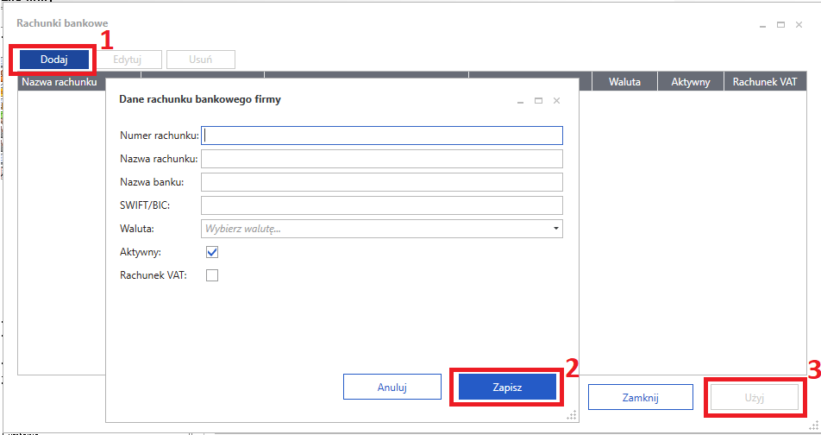Click the Dodaj button to add account

click(53, 60)
